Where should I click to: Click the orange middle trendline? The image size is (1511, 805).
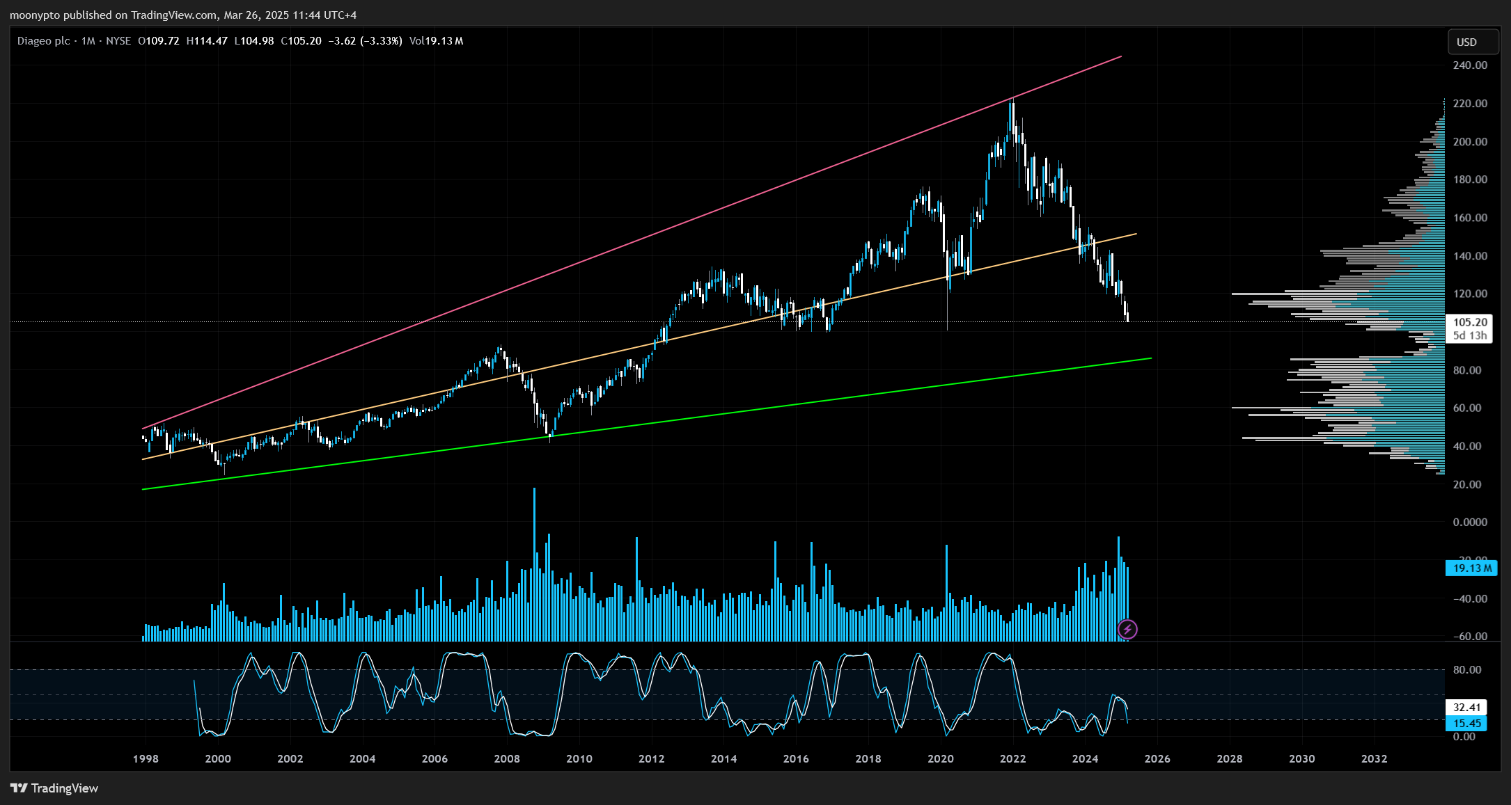pos(639,346)
